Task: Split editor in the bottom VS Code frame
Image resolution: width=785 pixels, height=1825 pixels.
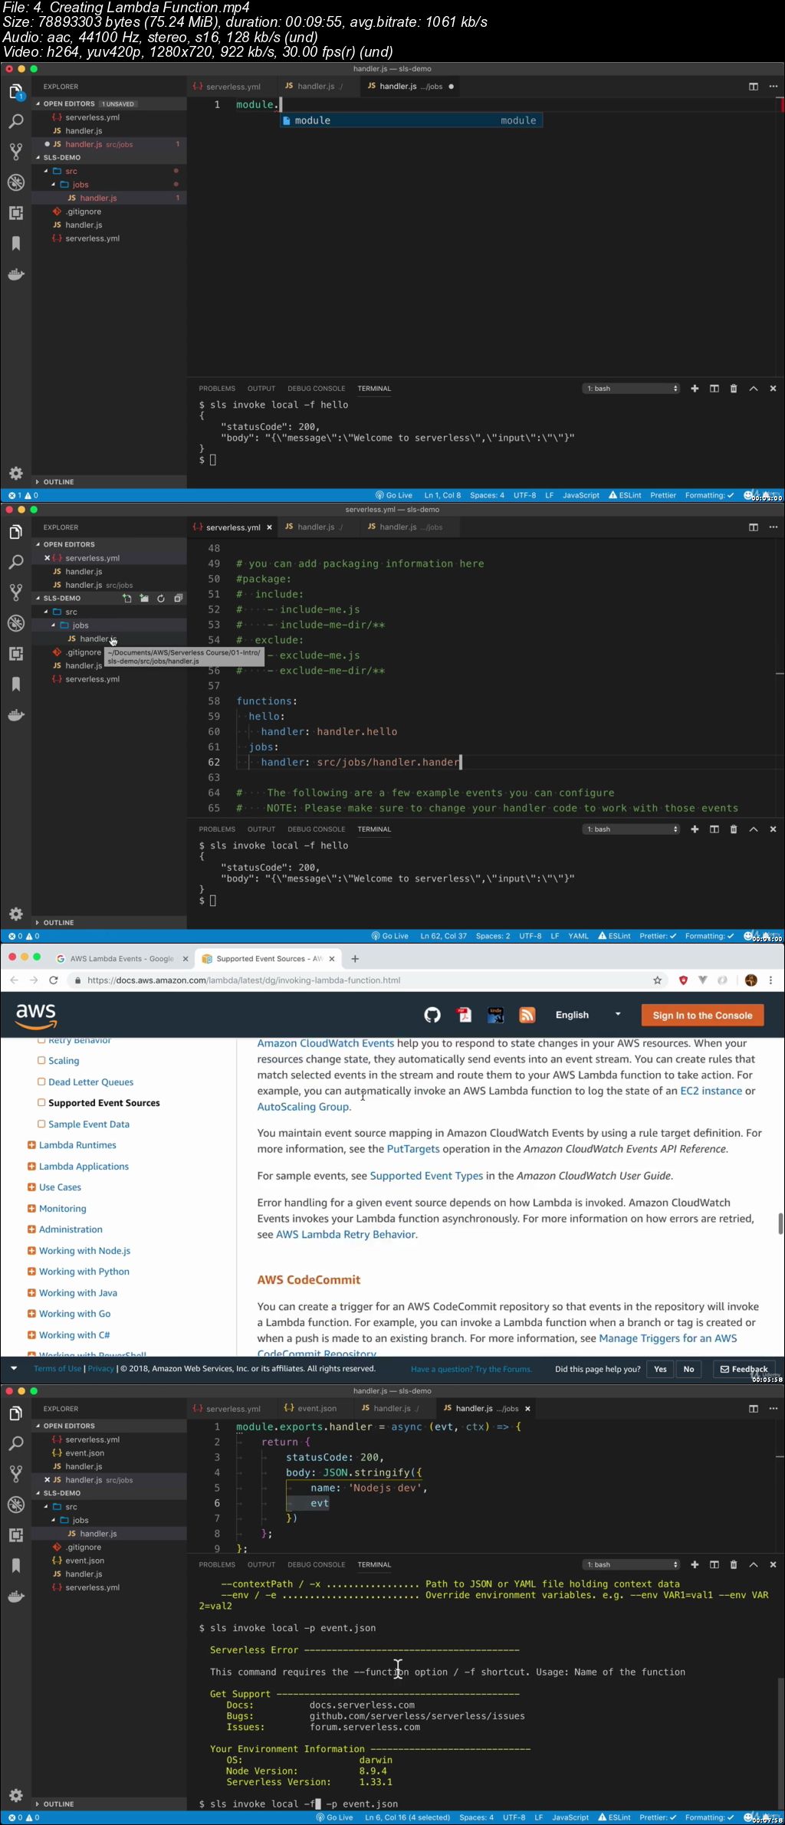Action: 754,1409
